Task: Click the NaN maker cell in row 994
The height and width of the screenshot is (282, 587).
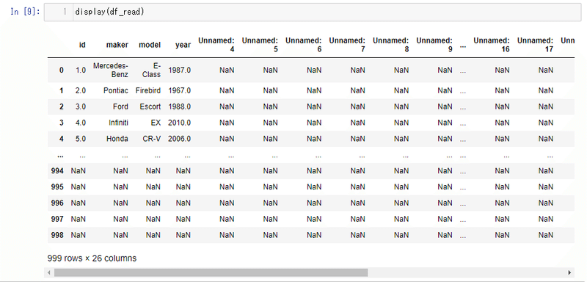Action: point(121,171)
